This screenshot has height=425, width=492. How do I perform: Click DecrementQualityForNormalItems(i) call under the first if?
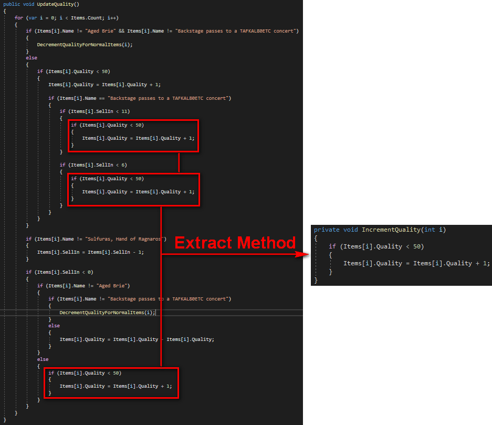pos(85,45)
